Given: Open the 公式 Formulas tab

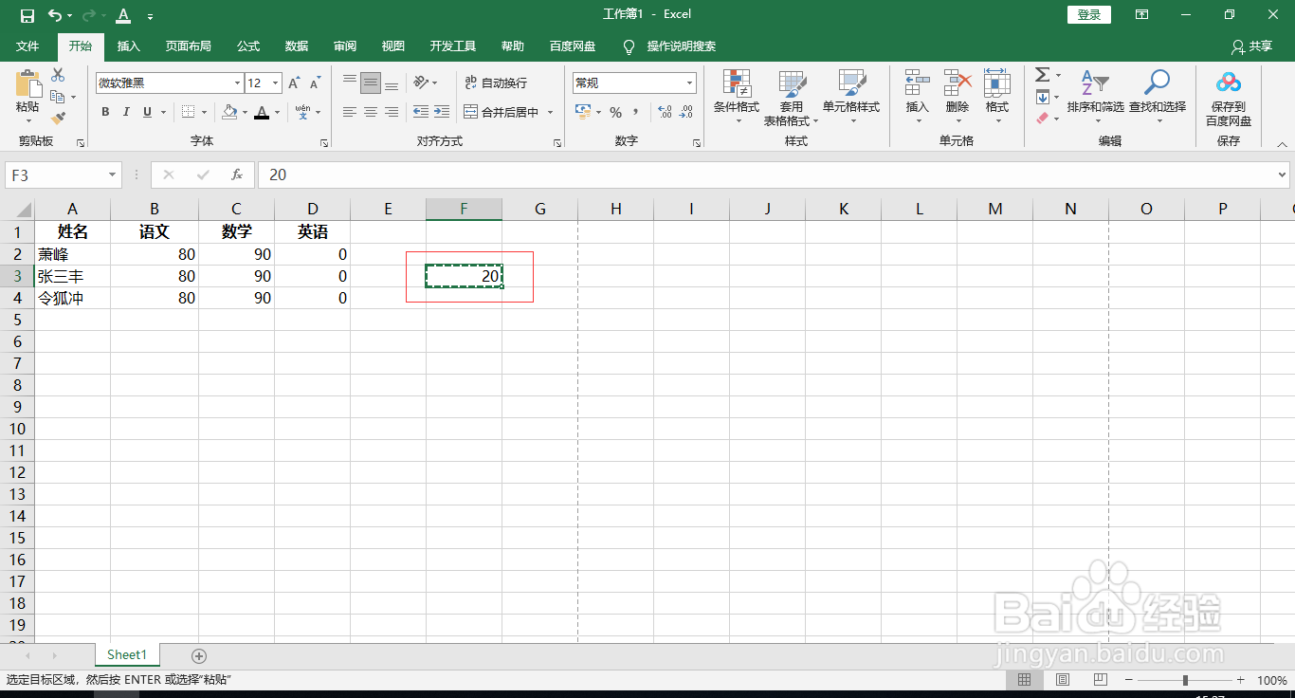Looking at the screenshot, I should 248,46.
